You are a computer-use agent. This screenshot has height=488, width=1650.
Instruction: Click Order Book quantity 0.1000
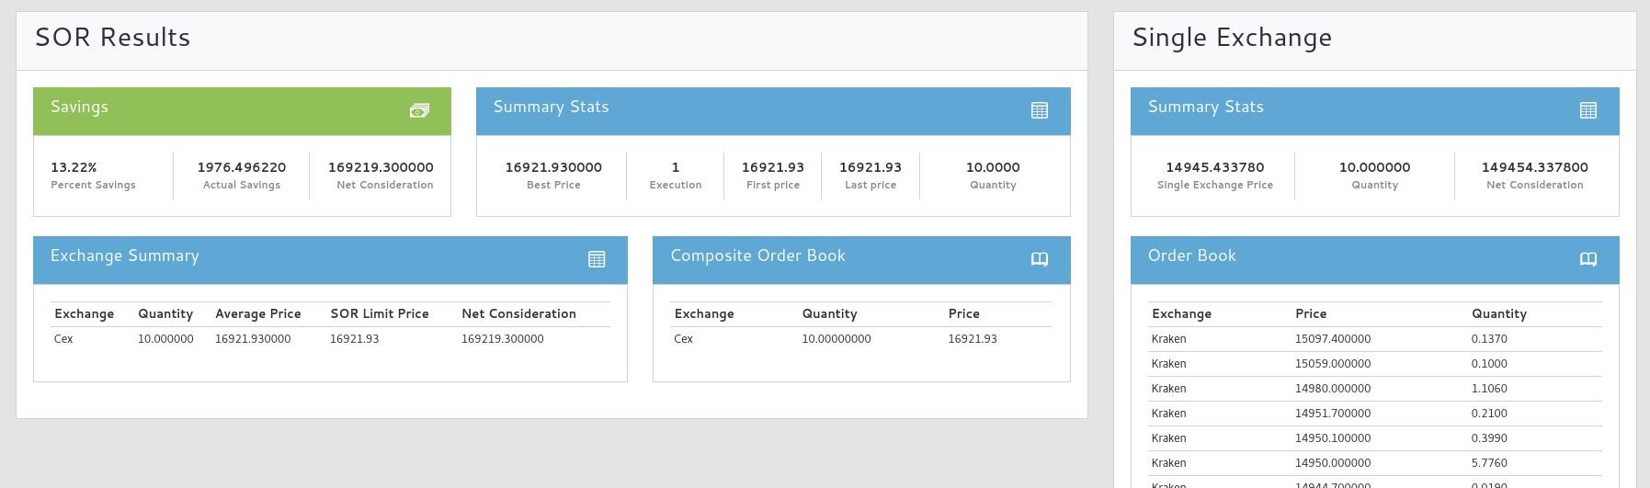[x=1489, y=364]
